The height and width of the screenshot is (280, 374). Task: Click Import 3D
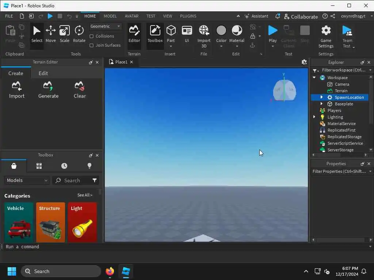pos(204,37)
